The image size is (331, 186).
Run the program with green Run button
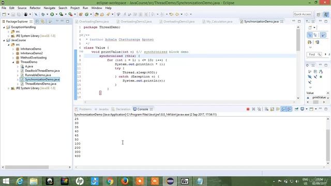[x=52, y=14]
